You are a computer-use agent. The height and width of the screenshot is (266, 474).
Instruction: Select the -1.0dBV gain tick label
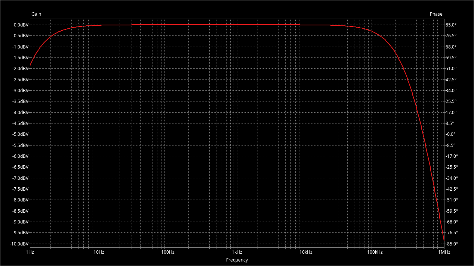point(20,47)
